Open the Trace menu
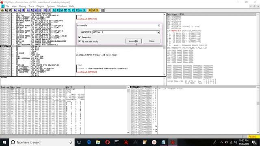The height and width of the screenshot is (146, 260). tap(31, 6)
